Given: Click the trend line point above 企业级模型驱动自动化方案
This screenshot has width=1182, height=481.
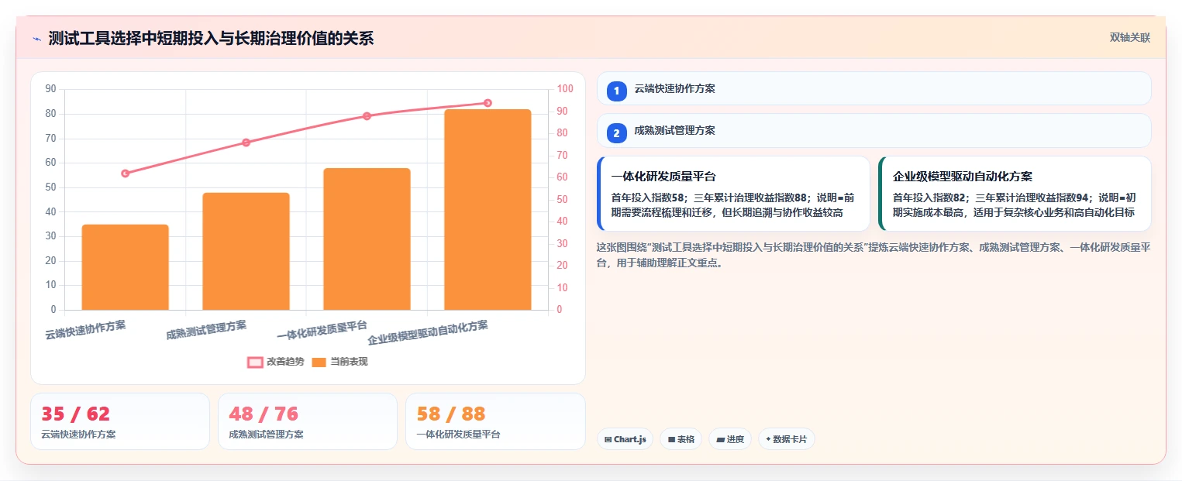Looking at the screenshot, I should (488, 103).
